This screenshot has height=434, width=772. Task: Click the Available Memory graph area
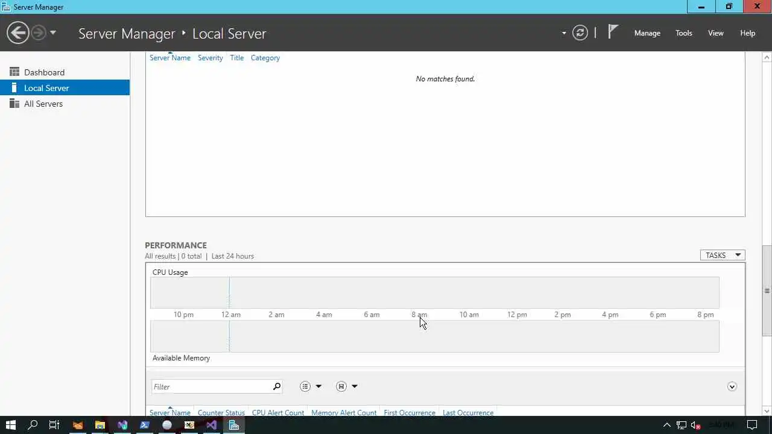pos(434,336)
